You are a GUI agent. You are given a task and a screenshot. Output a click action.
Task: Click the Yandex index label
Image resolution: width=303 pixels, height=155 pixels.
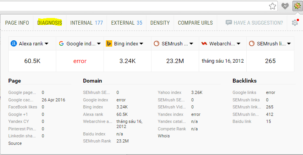click(170, 114)
